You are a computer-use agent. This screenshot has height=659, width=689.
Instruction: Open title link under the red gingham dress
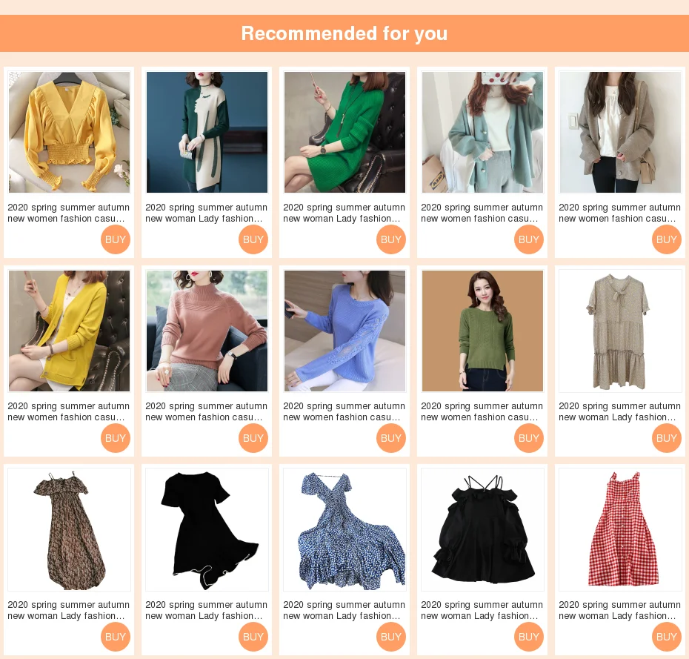(x=619, y=610)
